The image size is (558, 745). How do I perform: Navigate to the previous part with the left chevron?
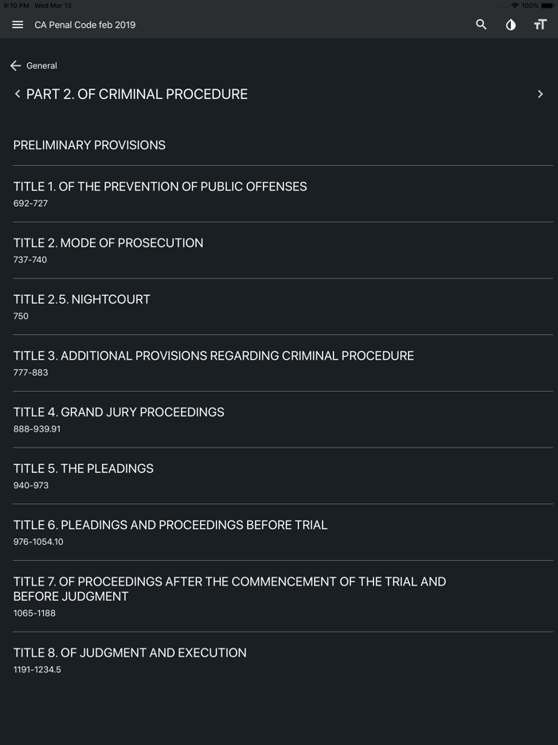(x=18, y=94)
